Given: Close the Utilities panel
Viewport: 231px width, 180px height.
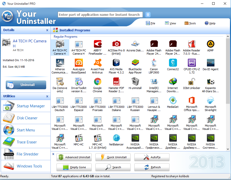Looking at the screenshot, I should [x=47, y=96].
